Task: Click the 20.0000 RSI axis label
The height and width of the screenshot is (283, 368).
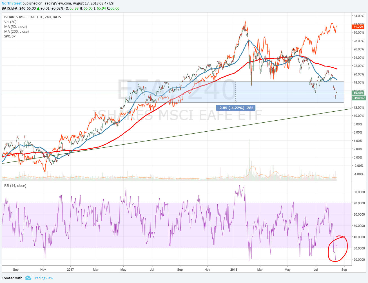Action: [x=359, y=259]
